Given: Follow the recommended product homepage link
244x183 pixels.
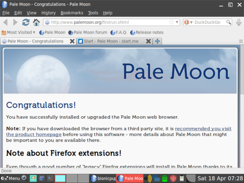Looking at the screenshot, I should point(203,129).
